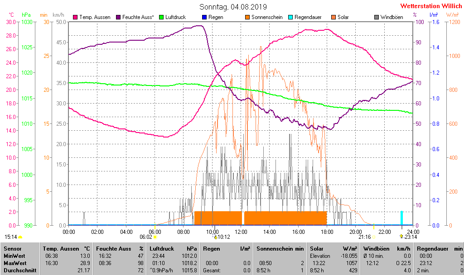Viewport: 464px width, 275px height.
Task: Click the maximum temperature value 28.9
Action: point(85,263)
